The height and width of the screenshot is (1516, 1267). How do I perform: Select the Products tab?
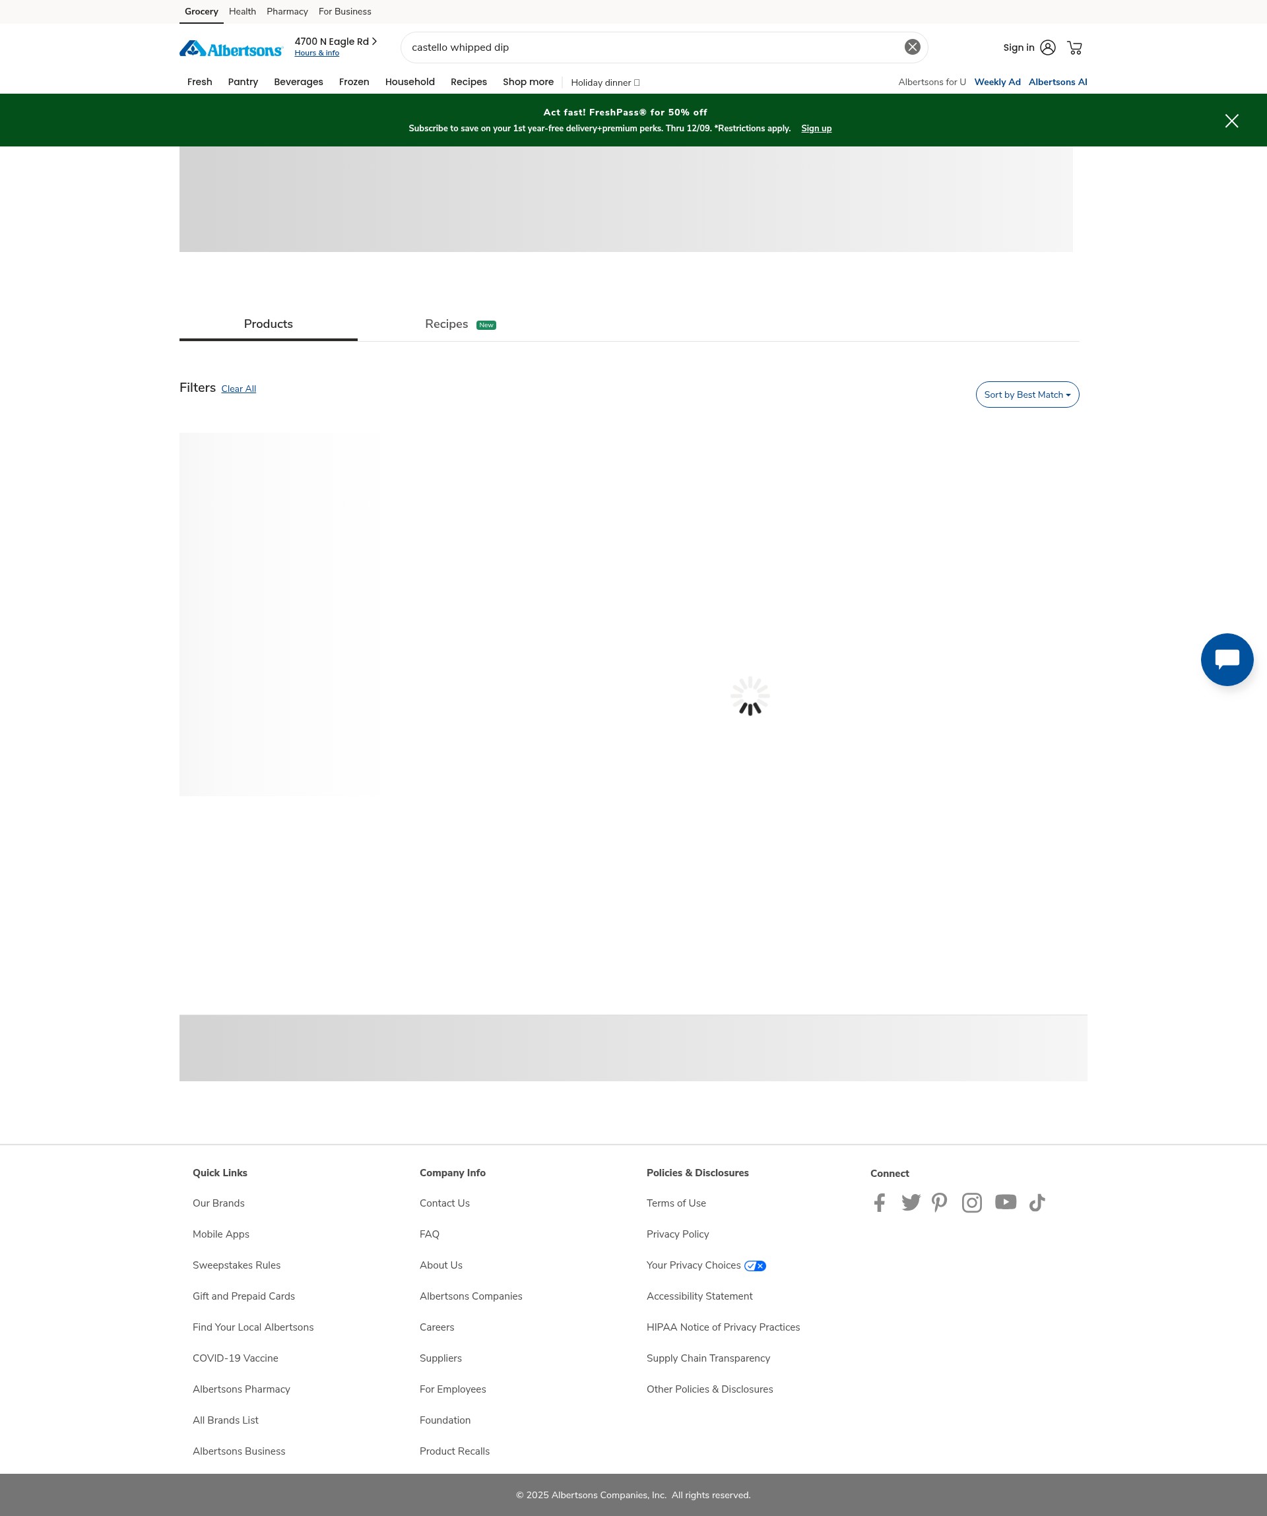point(268,324)
